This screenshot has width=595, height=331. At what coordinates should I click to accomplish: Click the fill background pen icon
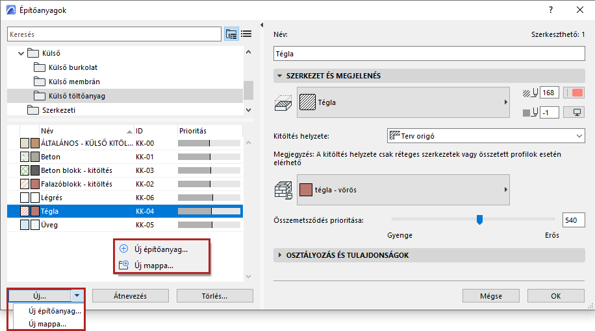point(530,112)
